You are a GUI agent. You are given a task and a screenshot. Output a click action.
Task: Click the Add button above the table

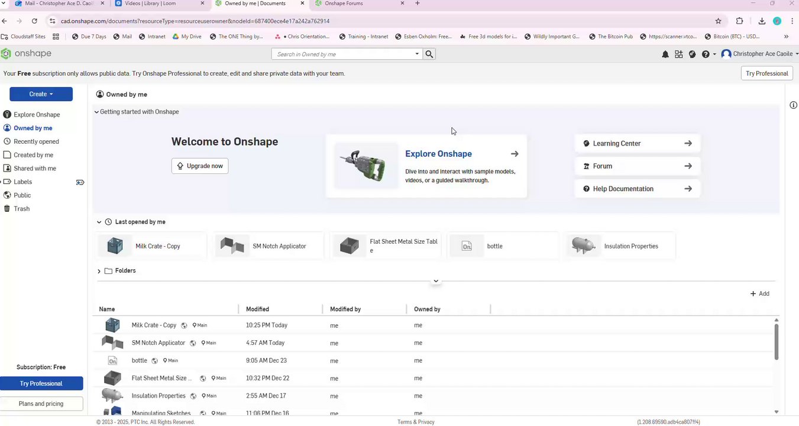[760, 294]
